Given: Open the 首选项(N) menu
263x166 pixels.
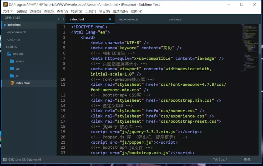Looking at the screenshot, I should tap(120, 11).
